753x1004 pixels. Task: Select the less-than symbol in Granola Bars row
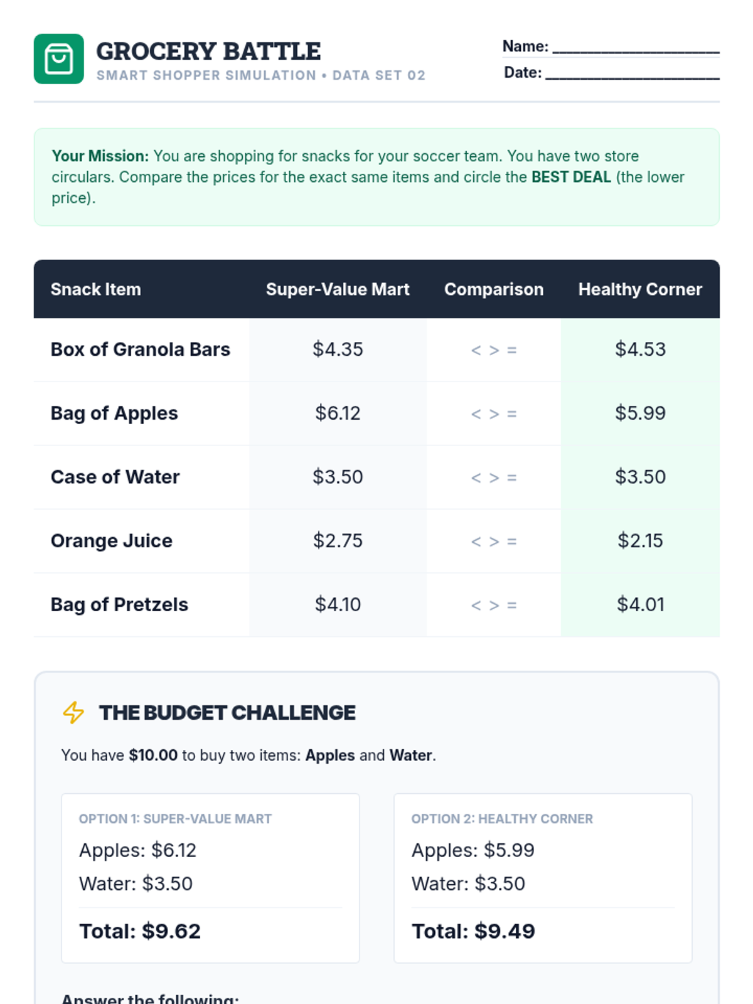476,350
